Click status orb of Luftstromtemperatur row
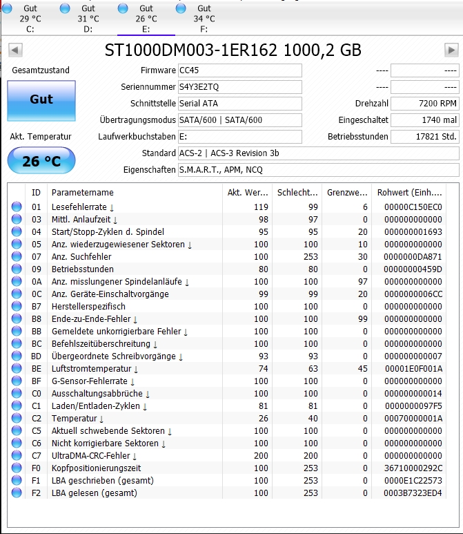The height and width of the screenshot is (534, 463). pyautogui.click(x=17, y=368)
